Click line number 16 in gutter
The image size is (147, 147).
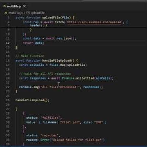pyautogui.click(x=8, y=60)
